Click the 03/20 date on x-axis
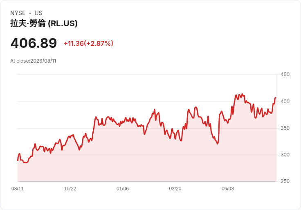 [x=175, y=189]
